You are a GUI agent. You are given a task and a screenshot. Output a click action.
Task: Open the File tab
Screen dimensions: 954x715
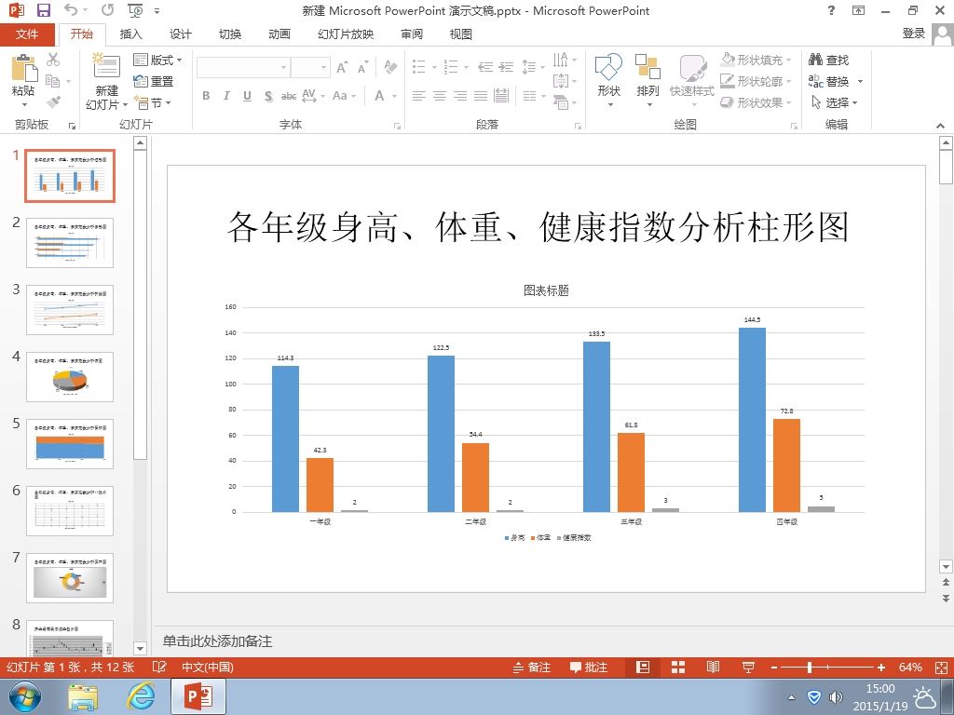coord(27,34)
